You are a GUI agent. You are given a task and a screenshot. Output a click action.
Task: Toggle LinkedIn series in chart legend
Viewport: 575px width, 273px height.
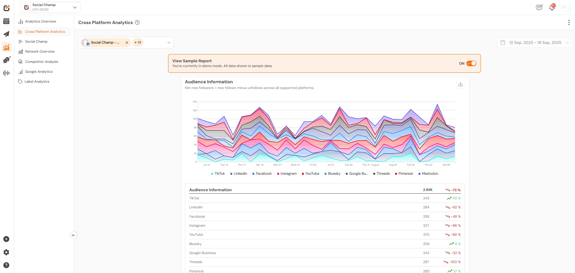click(x=238, y=174)
